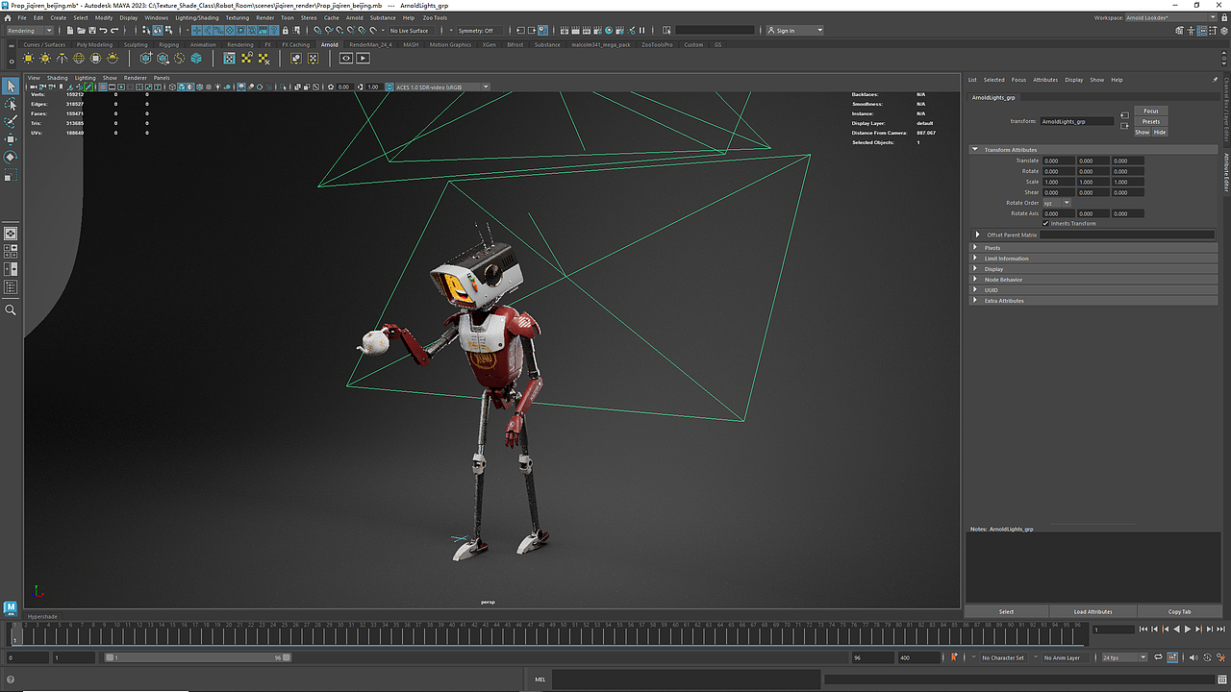Screen dimensions: 1231x692
Task: Pick the Rotate tool in toolbox
Action: (11, 157)
